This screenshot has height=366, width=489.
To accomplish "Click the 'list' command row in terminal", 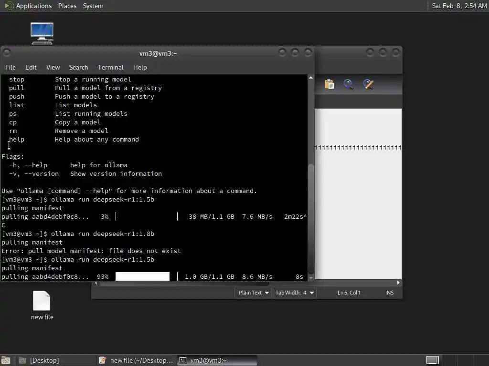I will pyautogui.click(x=53, y=105).
